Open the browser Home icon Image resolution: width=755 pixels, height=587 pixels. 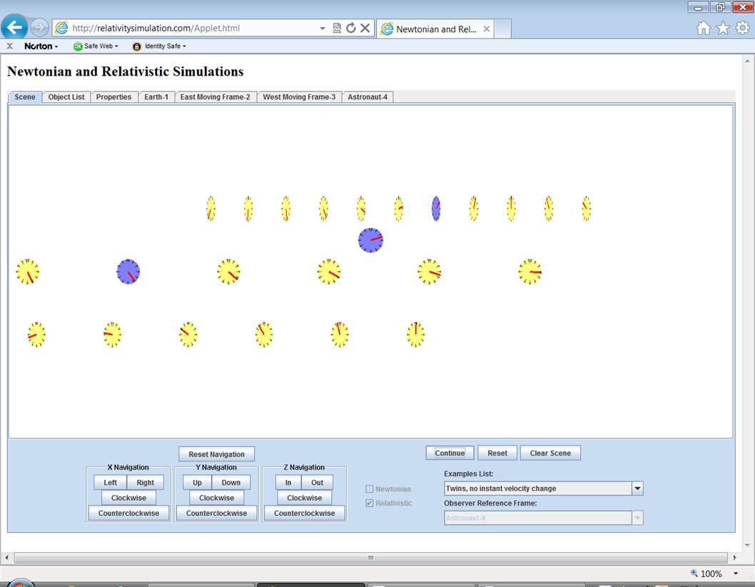tap(704, 28)
